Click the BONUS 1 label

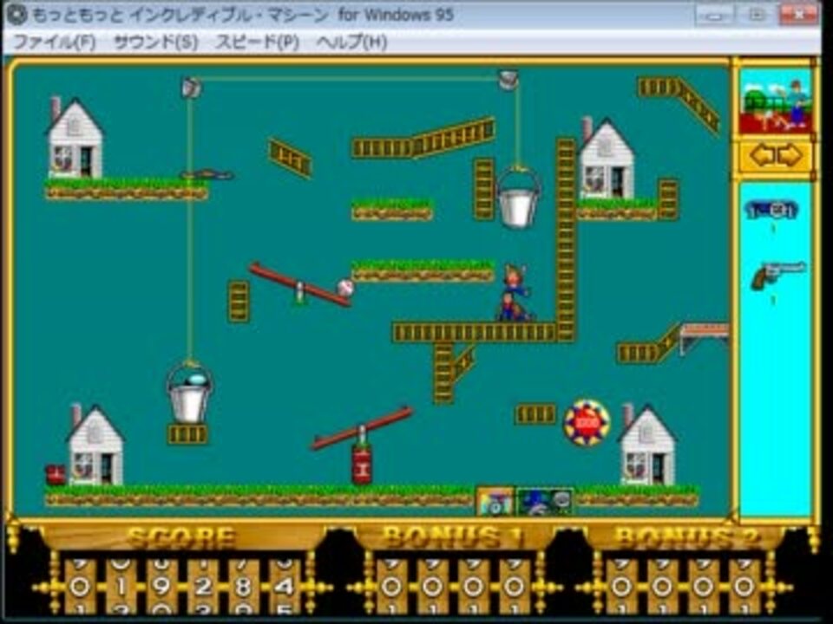click(454, 537)
